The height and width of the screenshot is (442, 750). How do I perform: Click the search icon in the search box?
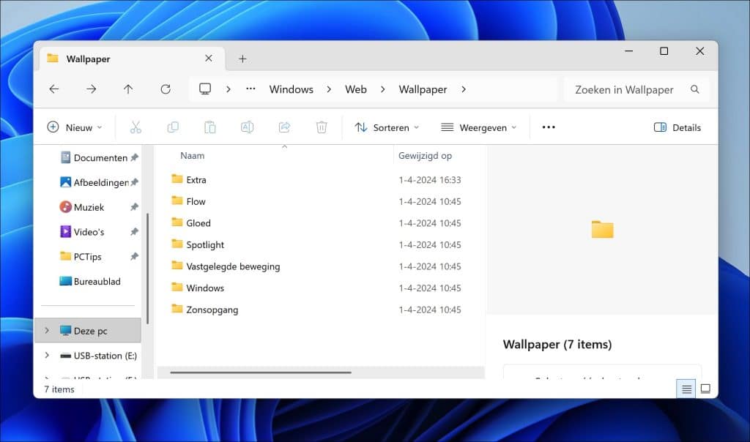tap(694, 89)
